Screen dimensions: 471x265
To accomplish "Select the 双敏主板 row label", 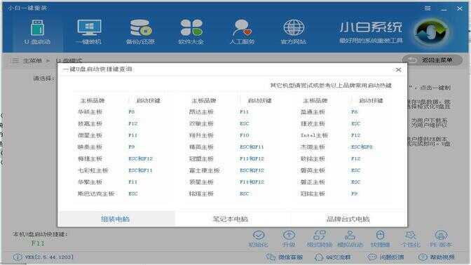I will (201, 124).
